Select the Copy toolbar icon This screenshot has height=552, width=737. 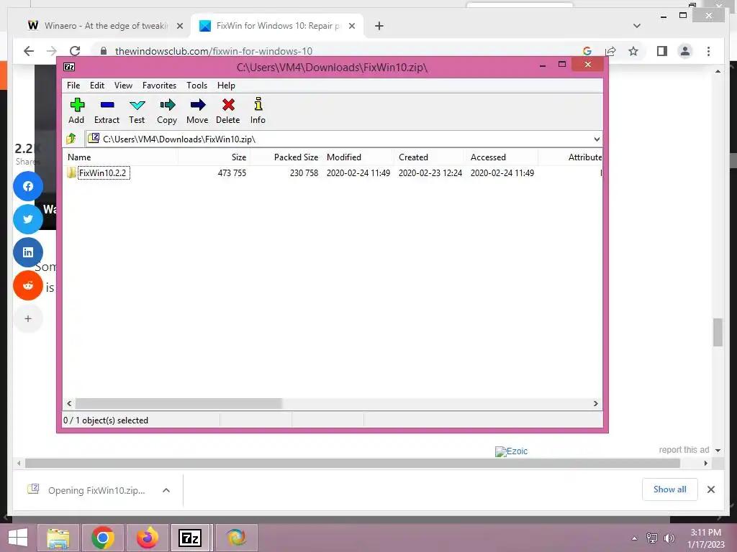point(167,111)
